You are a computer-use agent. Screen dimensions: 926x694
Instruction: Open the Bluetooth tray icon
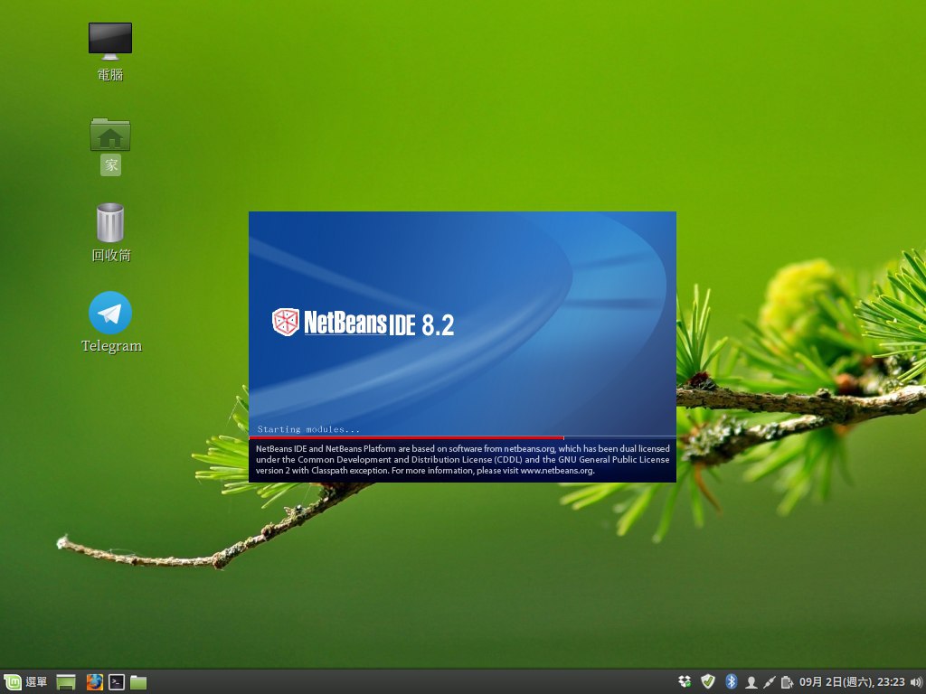point(731,681)
